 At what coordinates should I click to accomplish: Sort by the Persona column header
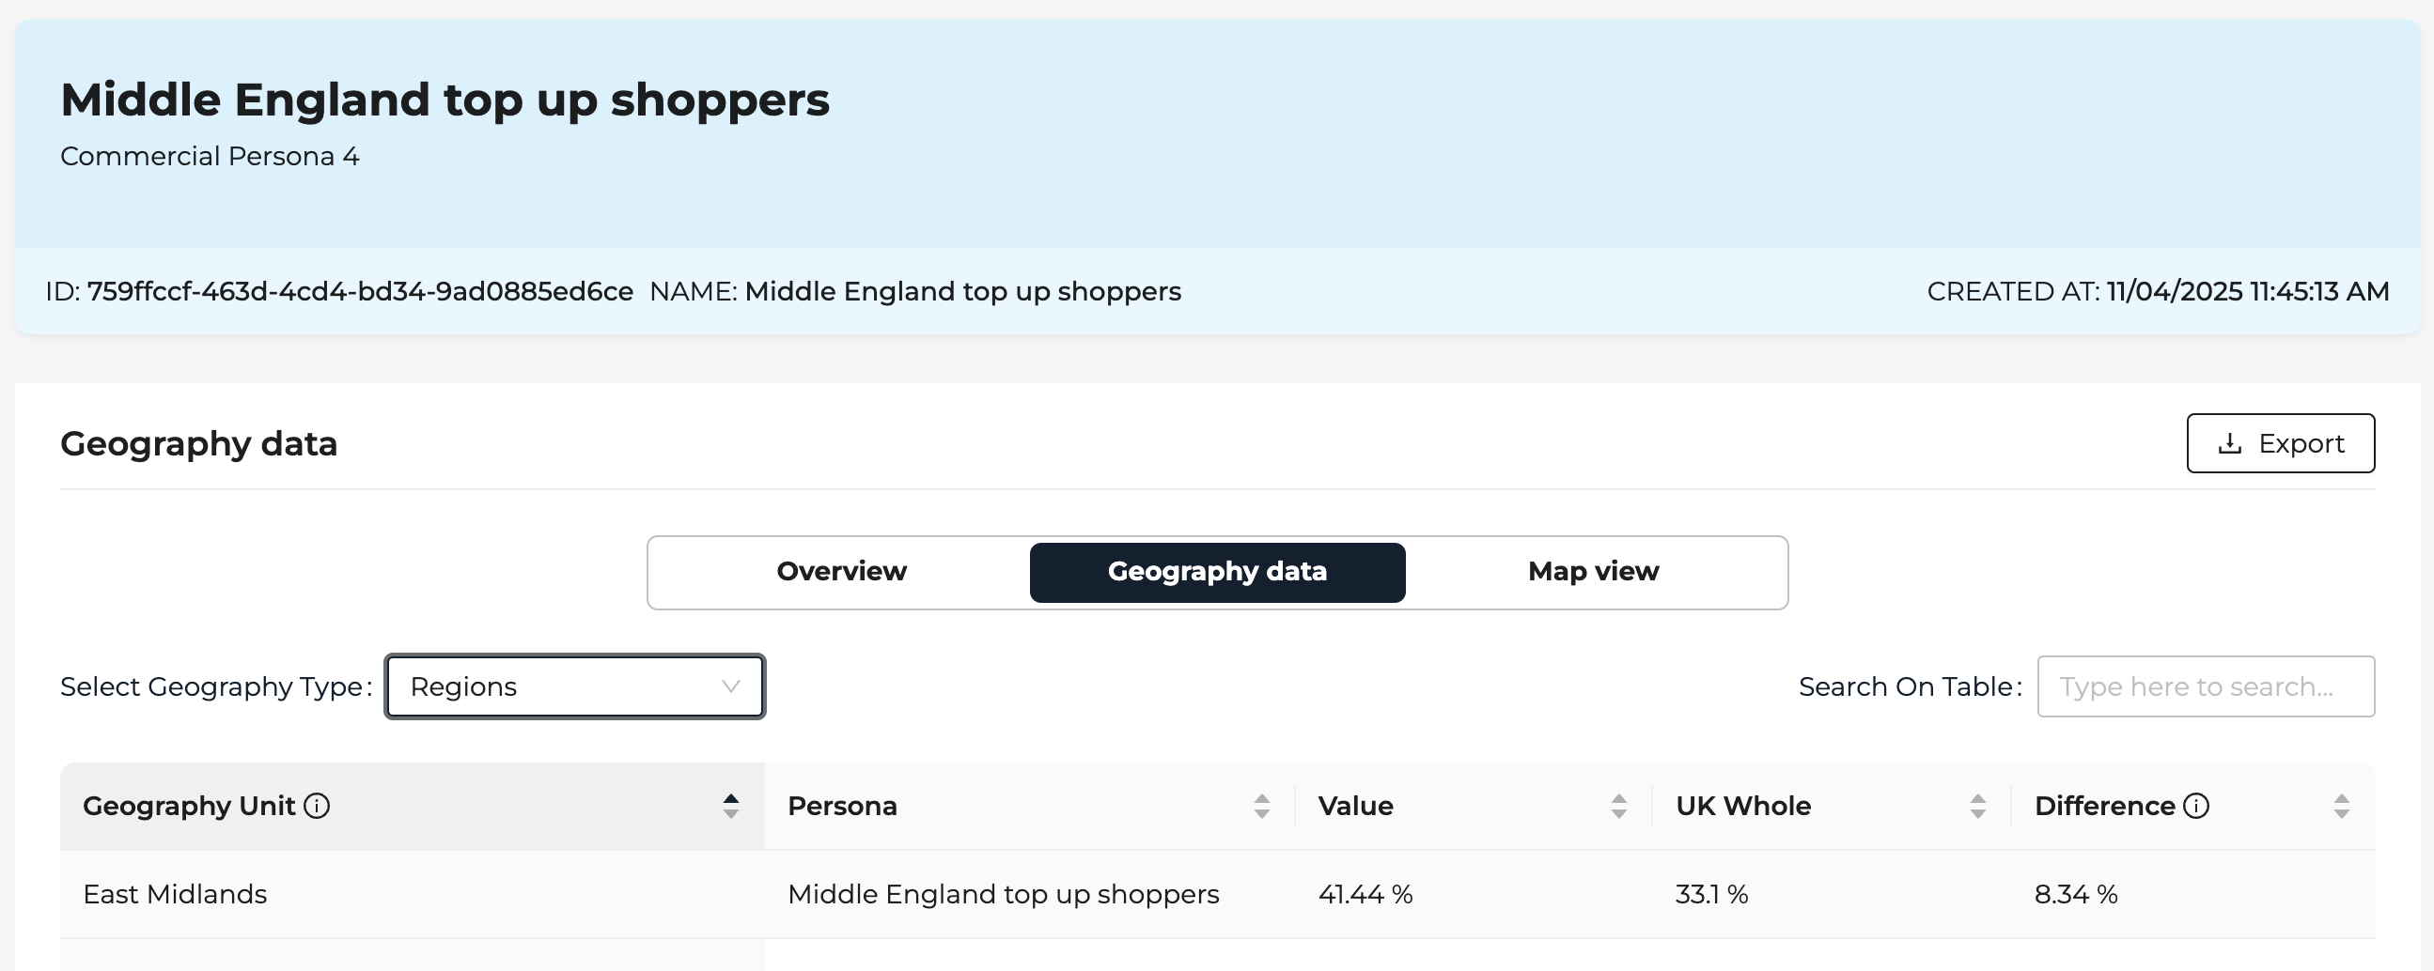[x=842, y=806]
